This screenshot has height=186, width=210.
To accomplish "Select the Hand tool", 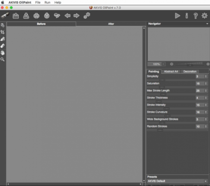I will pyautogui.click(x=2, y=53).
